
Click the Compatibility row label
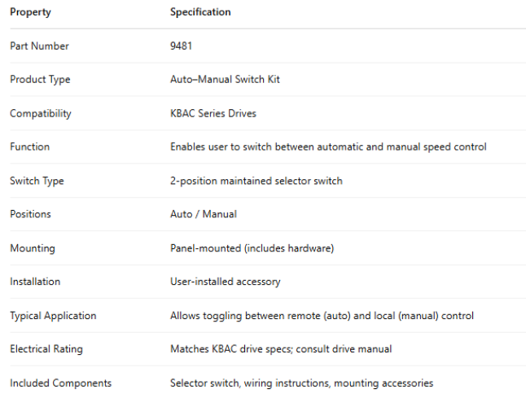tap(41, 114)
